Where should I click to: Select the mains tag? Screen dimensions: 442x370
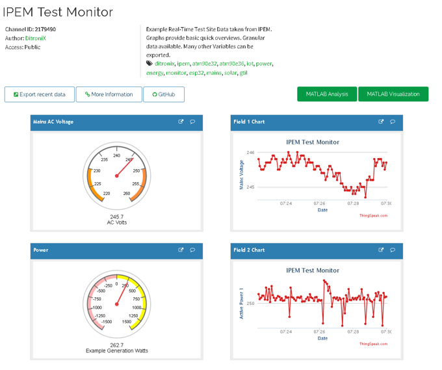pyautogui.click(x=214, y=73)
